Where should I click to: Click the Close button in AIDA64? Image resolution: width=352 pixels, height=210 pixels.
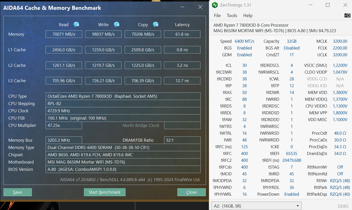pos(191,192)
